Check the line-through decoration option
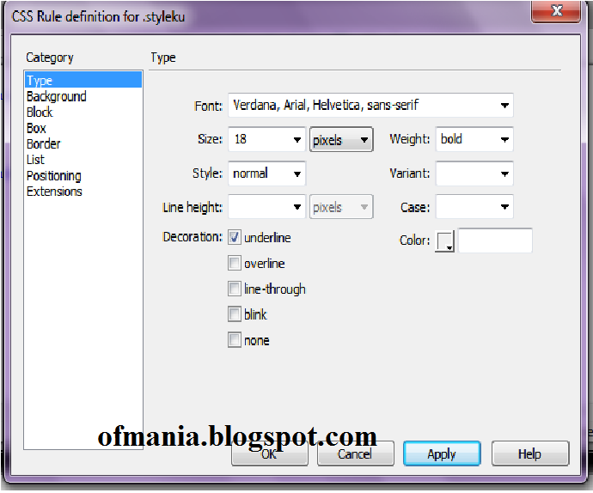Image resolution: width=593 pixels, height=493 pixels. 235,289
